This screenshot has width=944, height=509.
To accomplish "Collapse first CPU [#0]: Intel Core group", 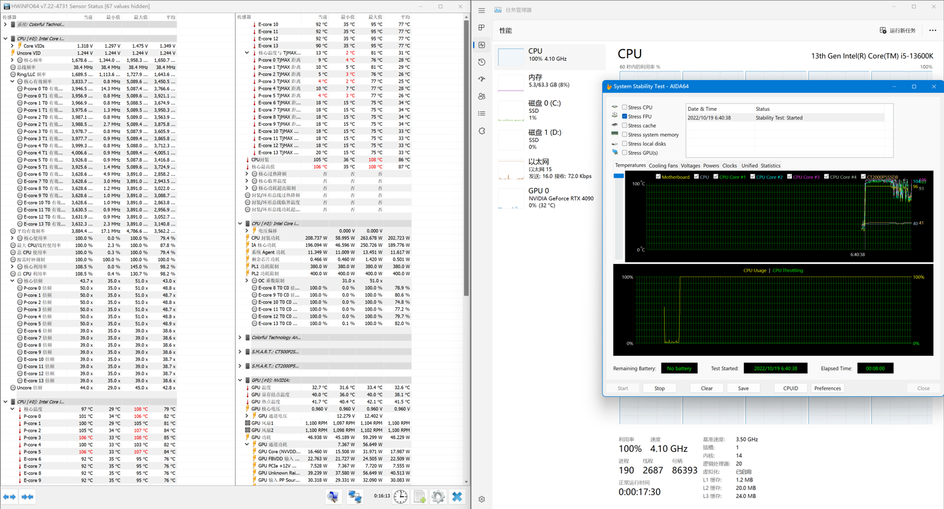I will (x=6, y=39).
